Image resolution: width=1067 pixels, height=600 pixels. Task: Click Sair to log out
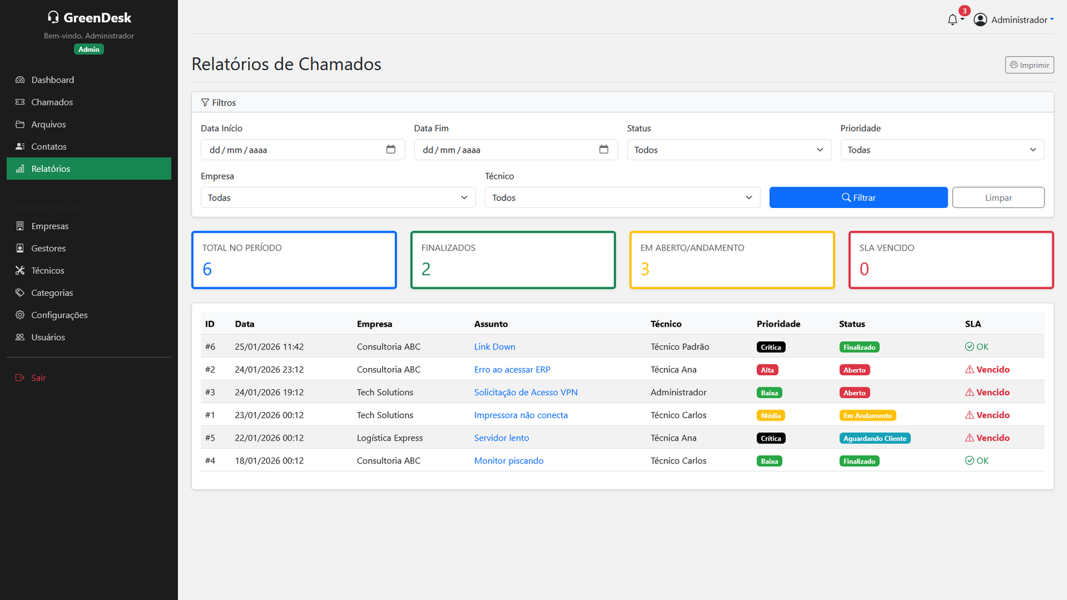click(x=37, y=377)
